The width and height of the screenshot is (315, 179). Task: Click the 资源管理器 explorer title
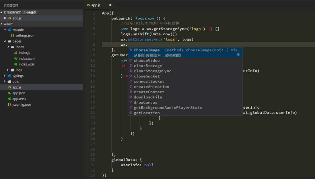(11, 5)
